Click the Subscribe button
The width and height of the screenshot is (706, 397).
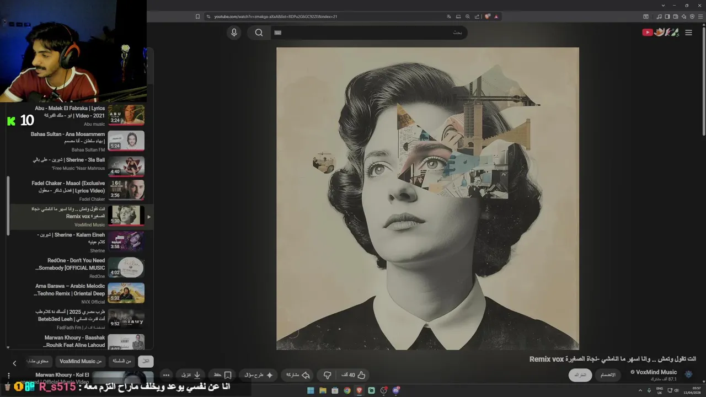tap(580, 375)
